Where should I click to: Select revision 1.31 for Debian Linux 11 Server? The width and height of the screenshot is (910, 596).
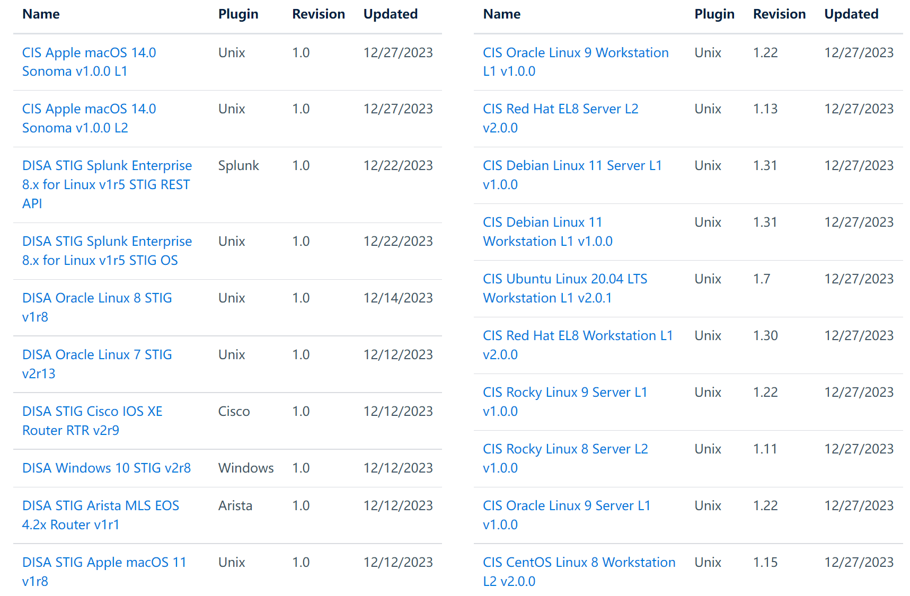tap(765, 165)
